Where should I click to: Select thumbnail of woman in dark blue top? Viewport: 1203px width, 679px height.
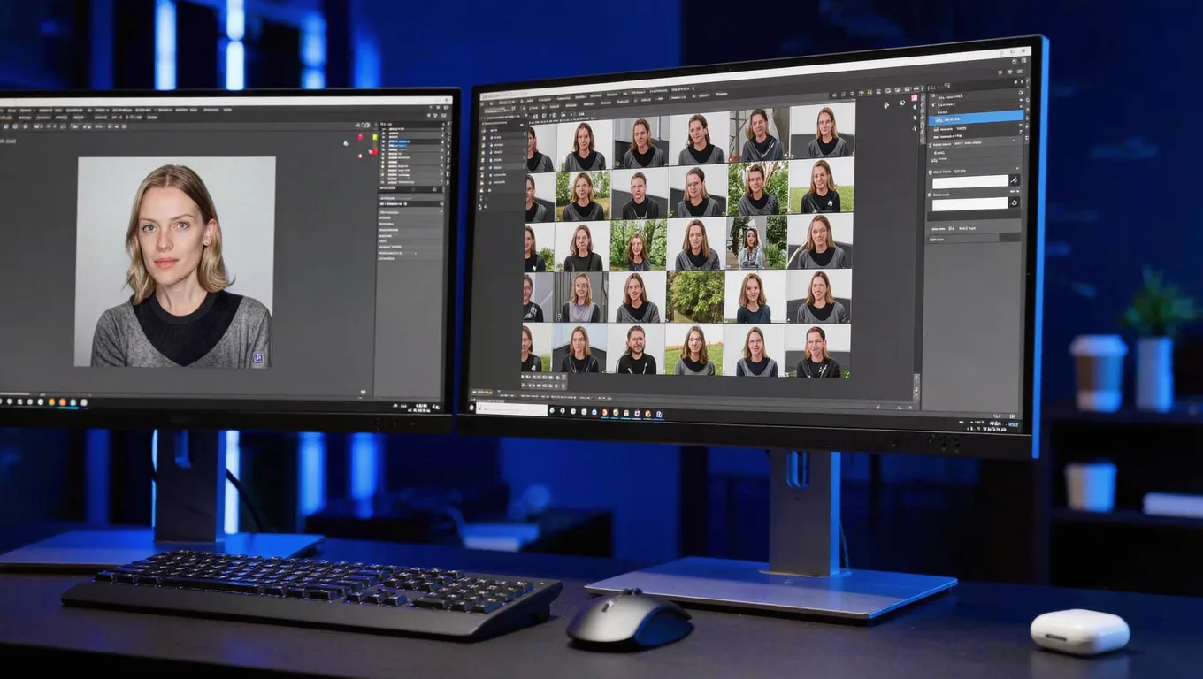(753, 298)
